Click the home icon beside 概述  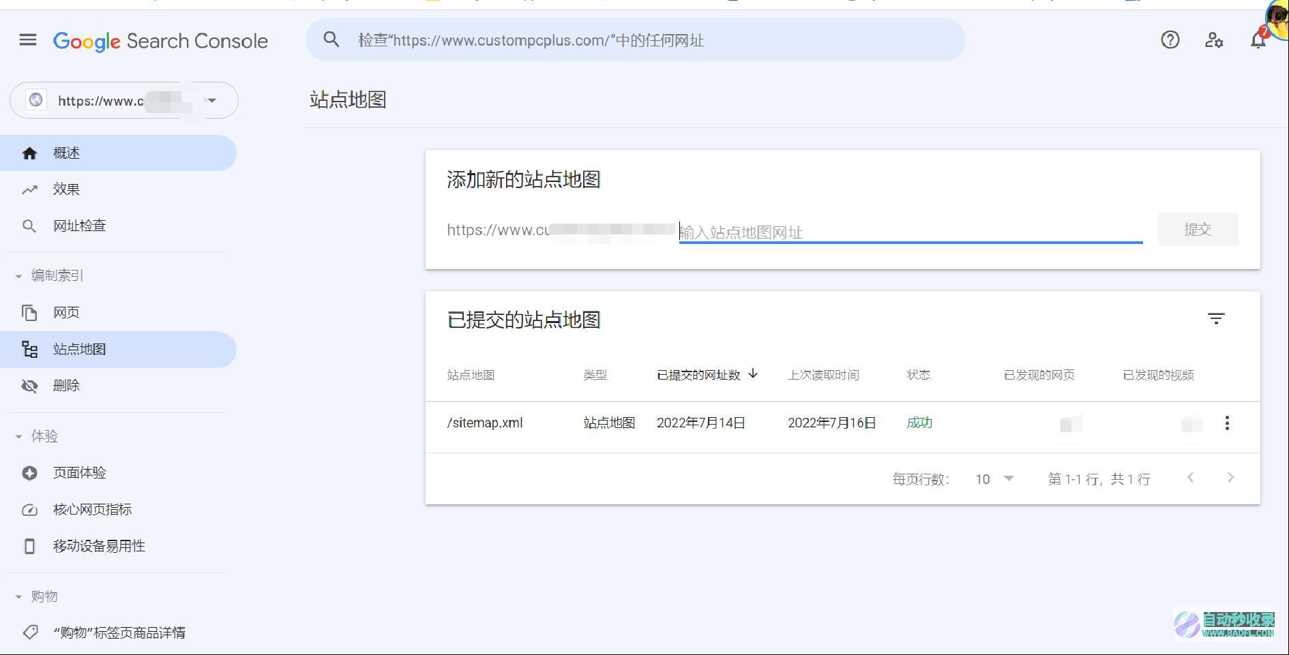point(29,153)
